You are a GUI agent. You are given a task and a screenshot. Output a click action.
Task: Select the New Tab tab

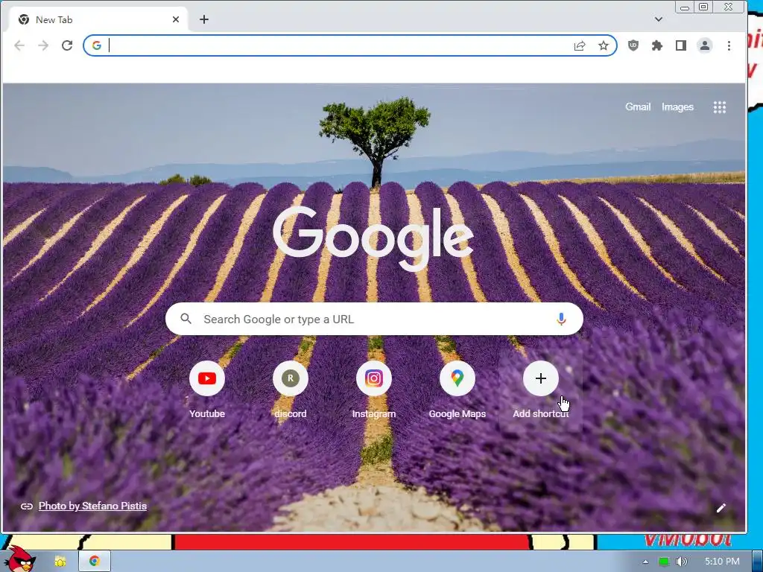98,19
